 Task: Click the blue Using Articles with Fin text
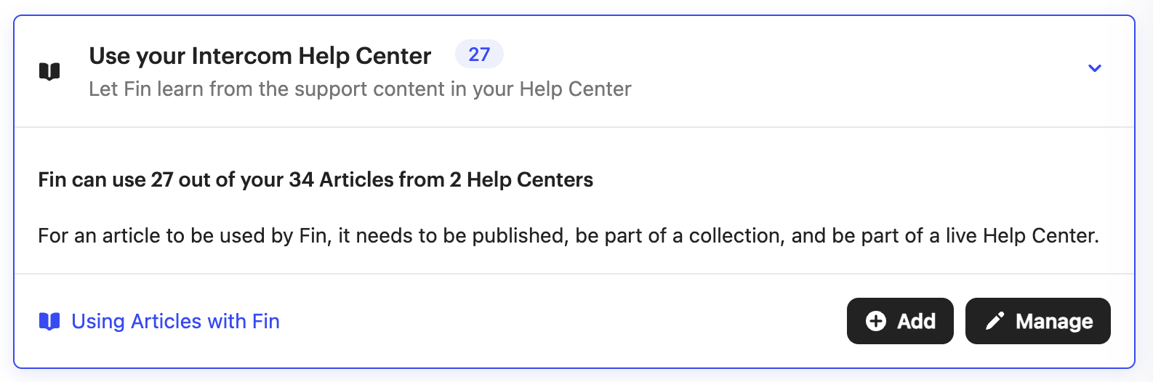175,321
